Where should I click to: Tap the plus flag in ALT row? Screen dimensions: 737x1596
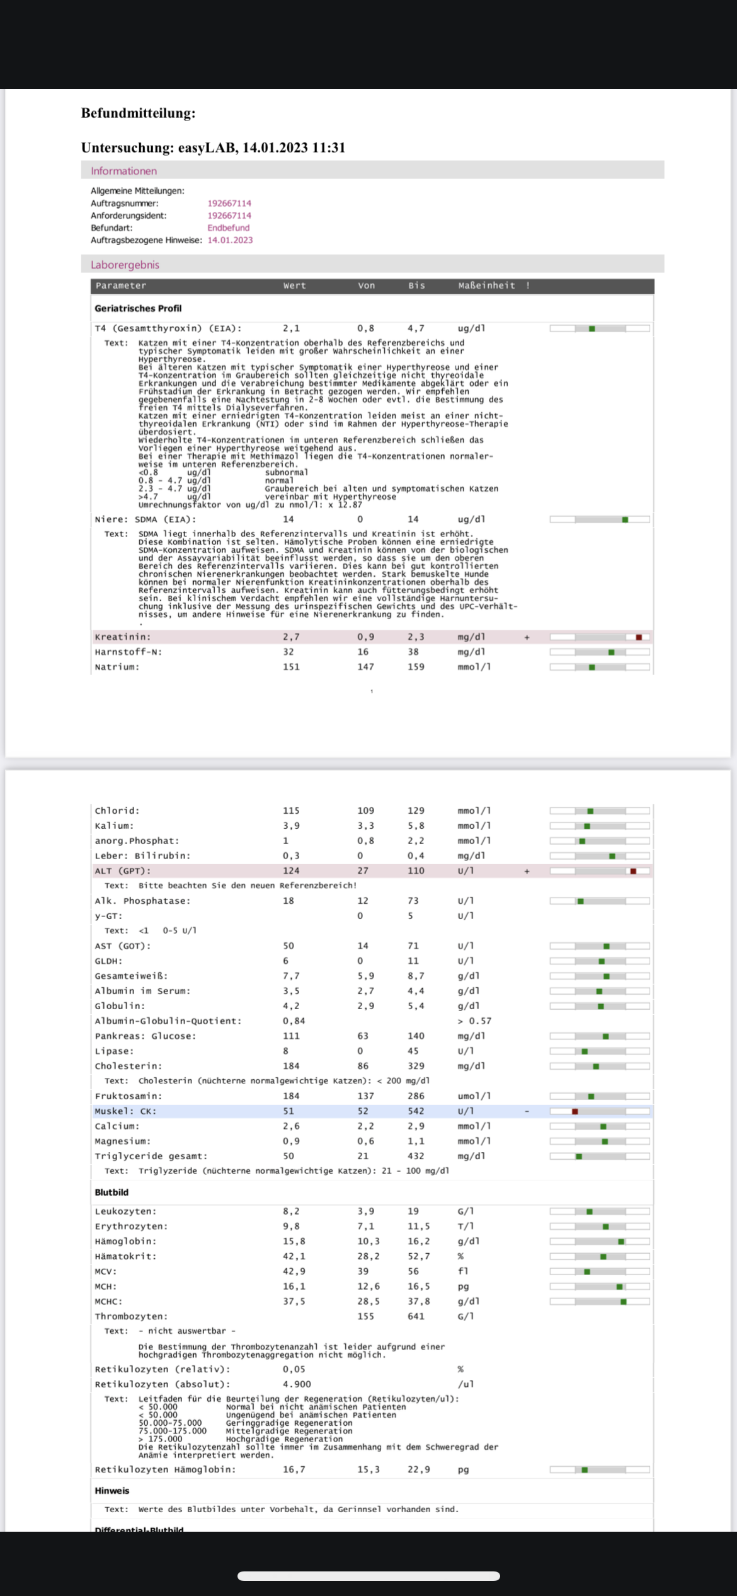[x=527, y=871]
